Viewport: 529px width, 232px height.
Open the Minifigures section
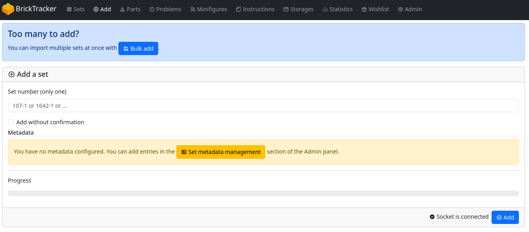click(208, 9)
